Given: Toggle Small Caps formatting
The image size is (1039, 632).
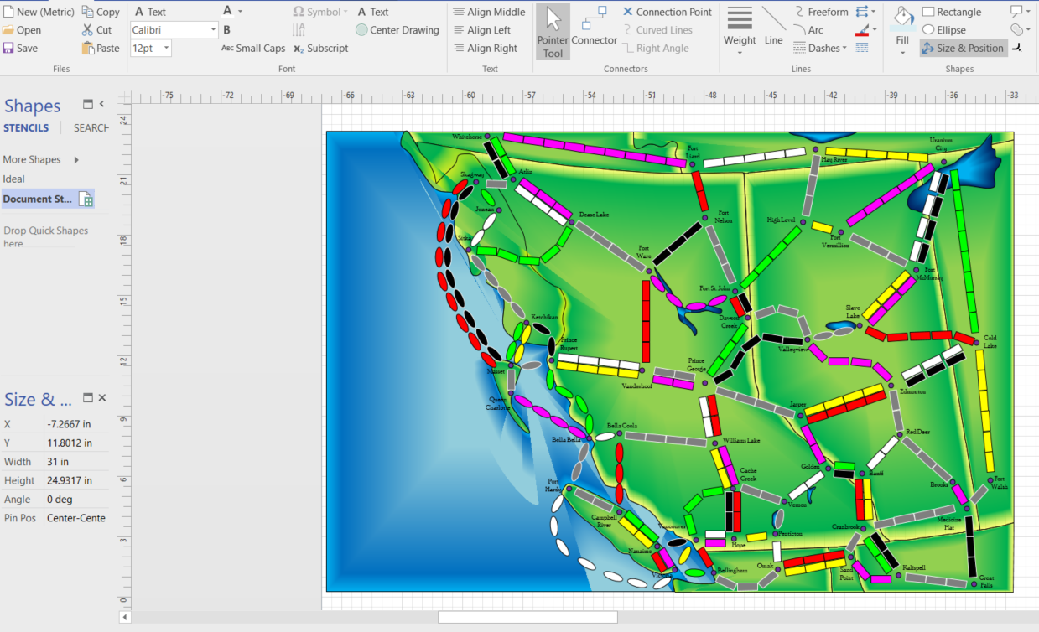Looking at the screenshot, I should [x=252, y=49].
